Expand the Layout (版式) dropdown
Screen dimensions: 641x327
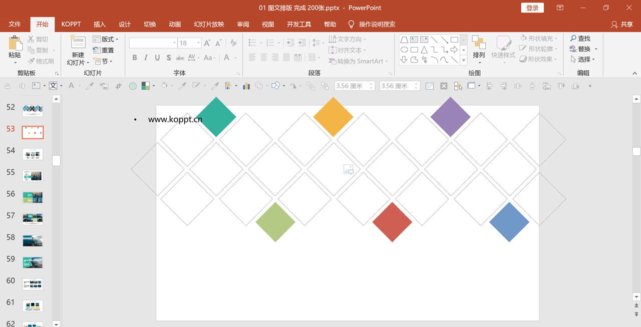click(106, 39)
